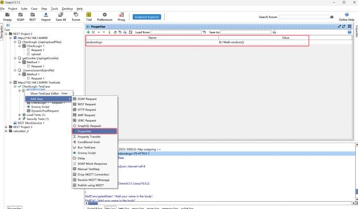The width and height of the screenshot is (358, 209).
Task: Open Online Help icon
Action: point(346,15)
